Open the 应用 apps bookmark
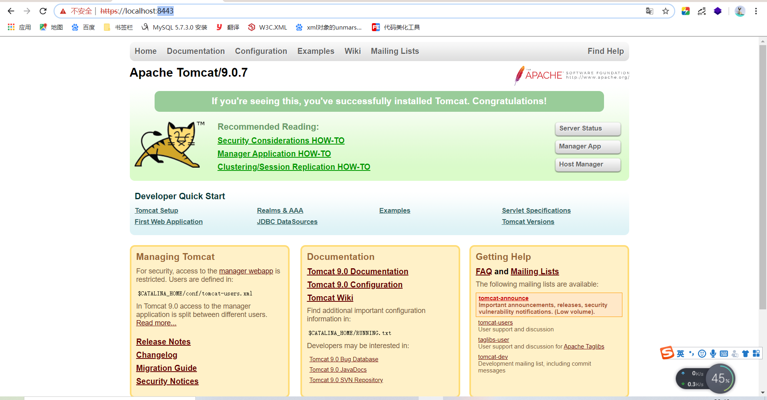767x400 pixels. [19, 27]
